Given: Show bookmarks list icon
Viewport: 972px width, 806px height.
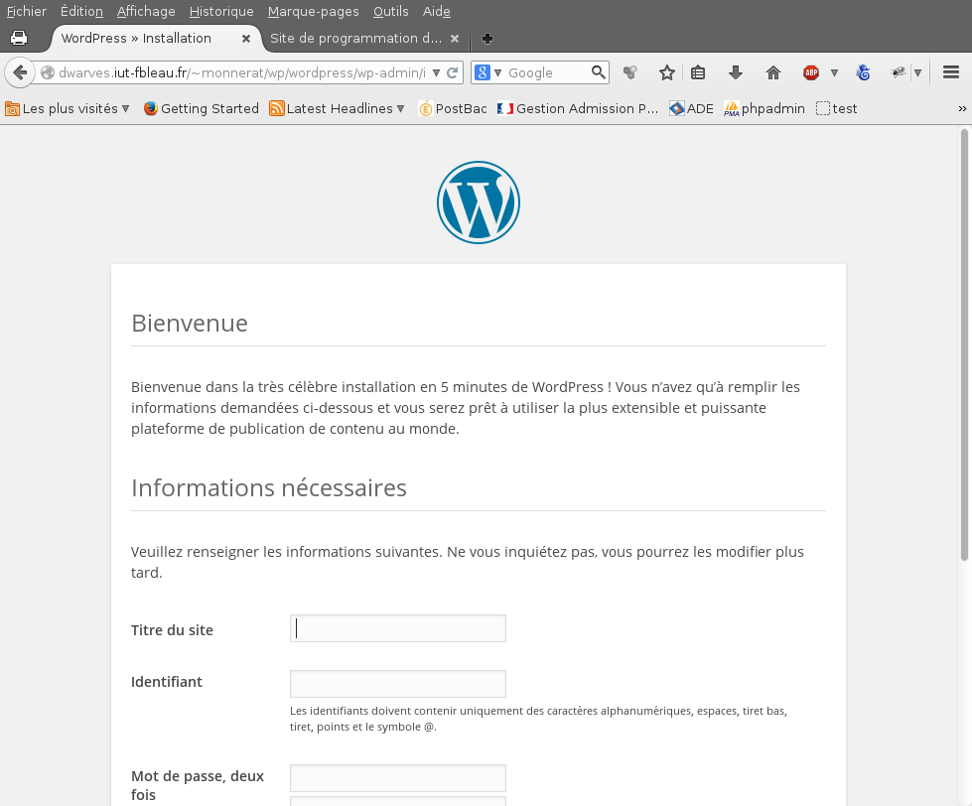Looking at the screenshot, I should (698, 72).
